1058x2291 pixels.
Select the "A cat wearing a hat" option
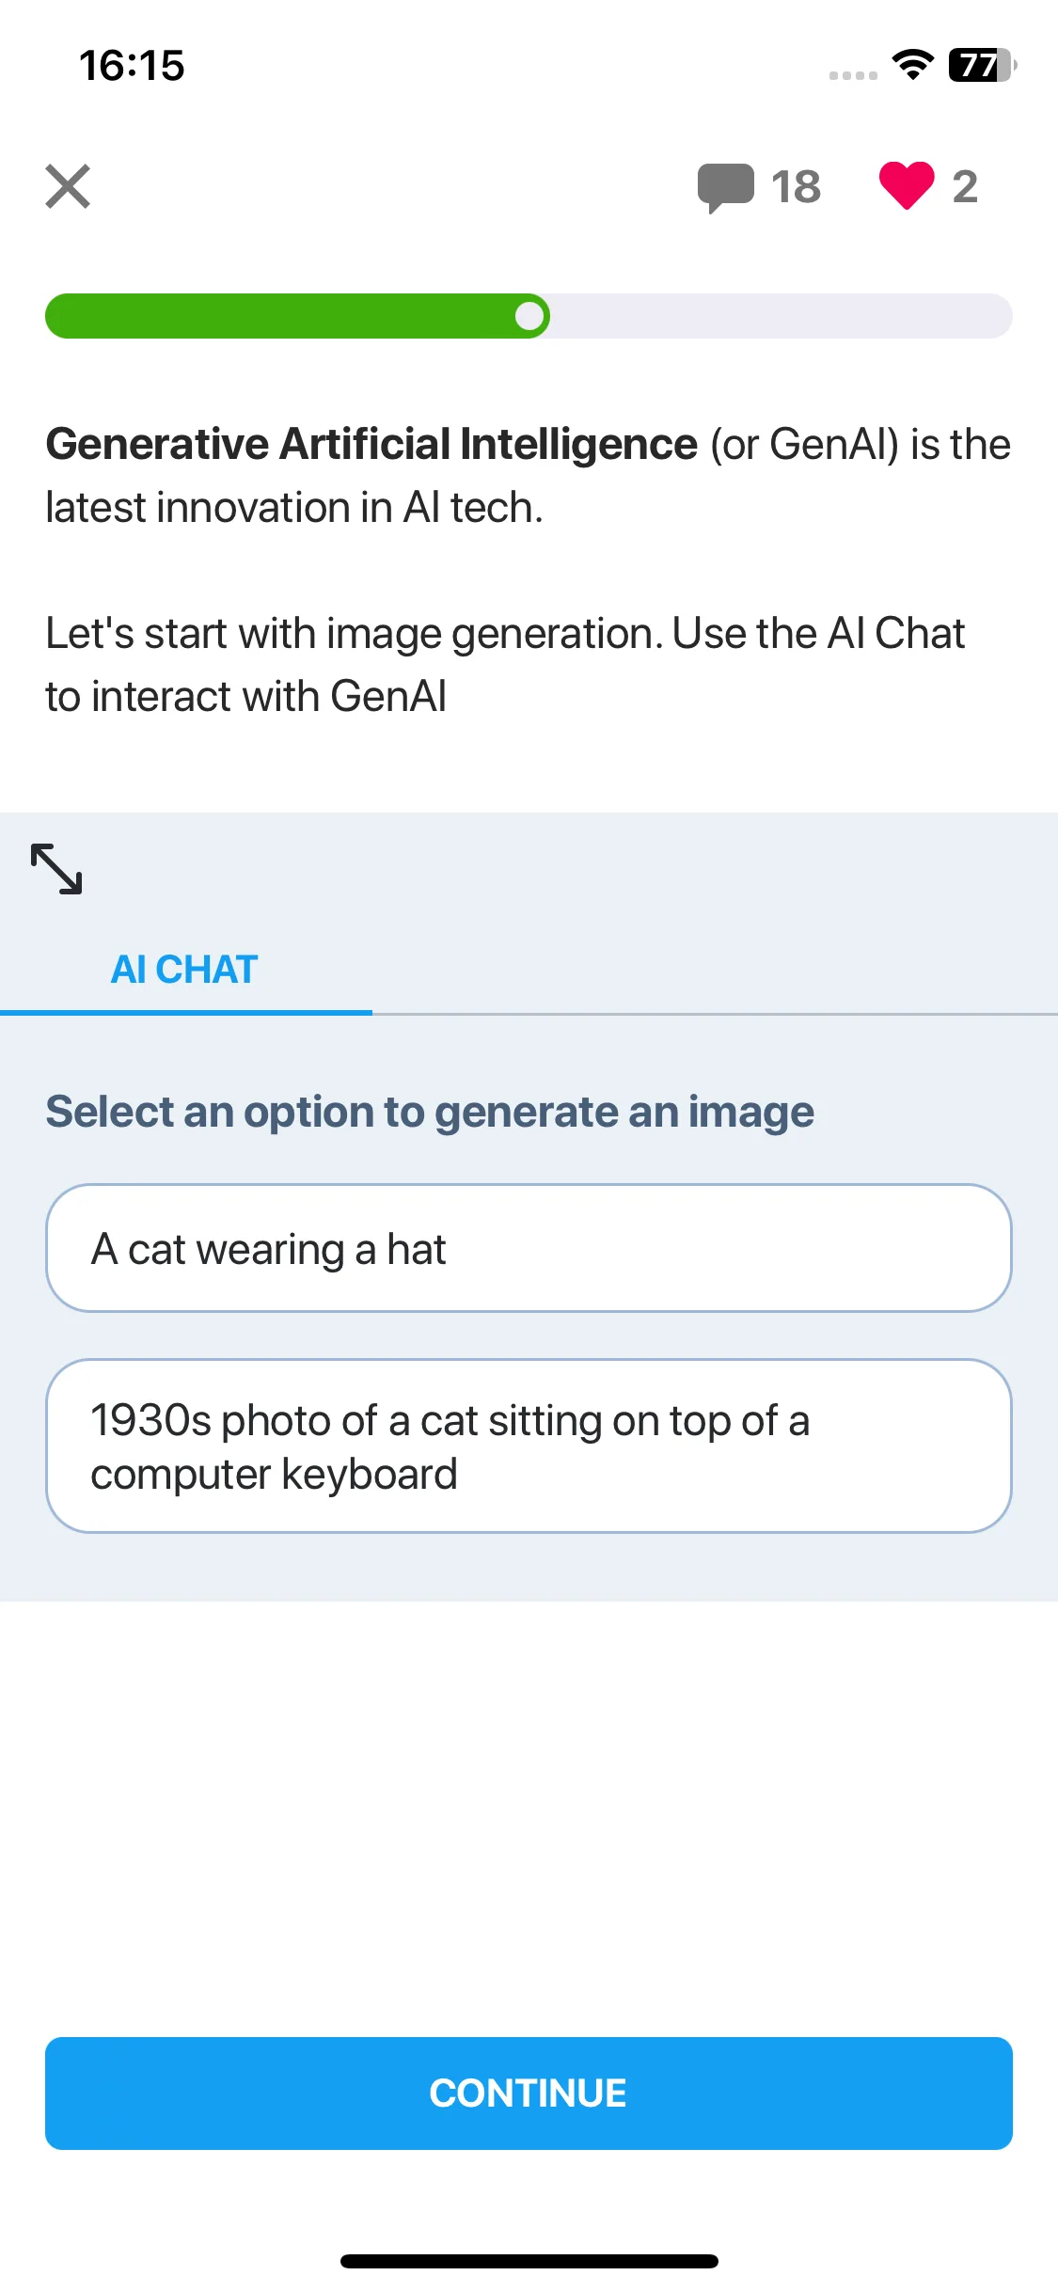click(529, 1248)
